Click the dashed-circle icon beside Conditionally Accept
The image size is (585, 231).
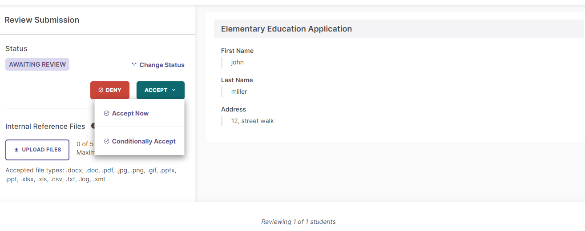[106, 141]
